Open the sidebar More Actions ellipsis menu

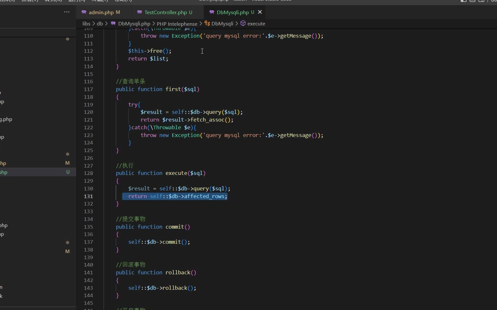[x=67, y=12]
